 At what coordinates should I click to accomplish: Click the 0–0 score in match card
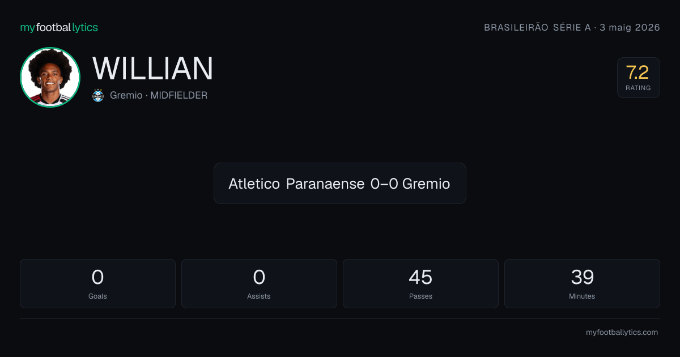pos(384,184)
